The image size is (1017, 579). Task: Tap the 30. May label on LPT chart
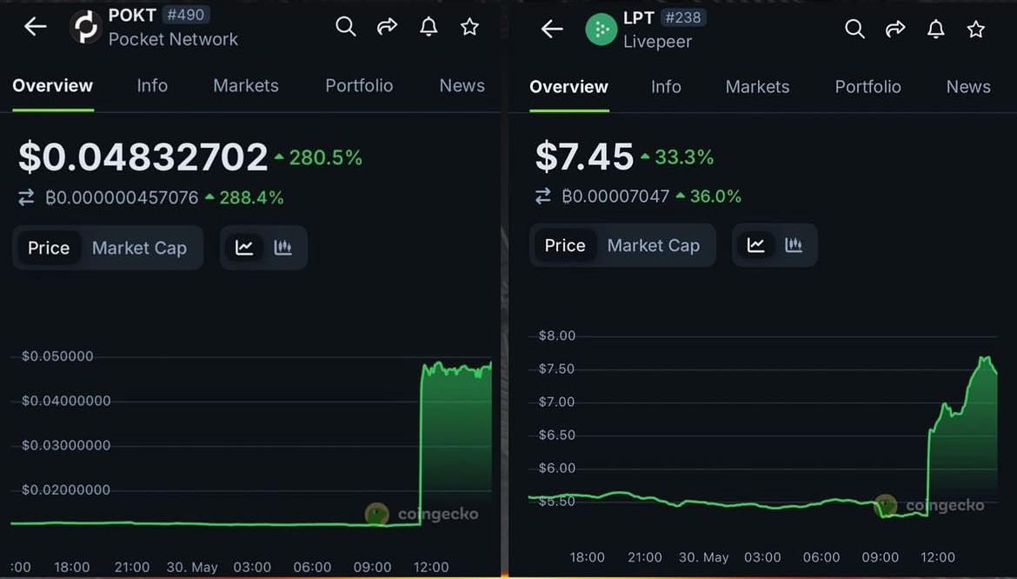click(704, 557)
